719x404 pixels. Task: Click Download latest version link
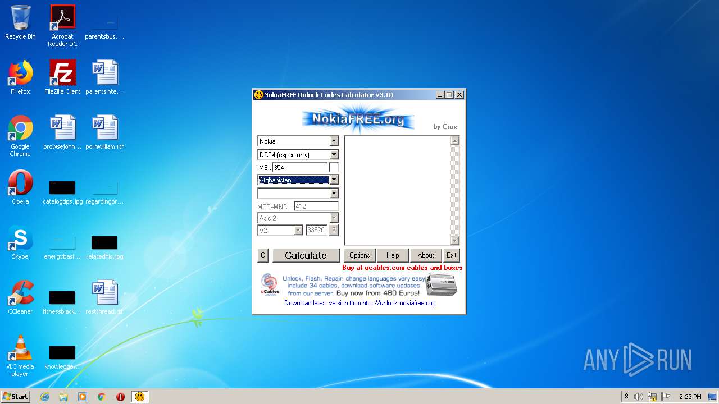(x=359, y=303)
